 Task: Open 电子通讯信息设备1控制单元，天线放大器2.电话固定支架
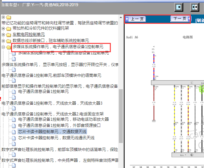(52, 114)
